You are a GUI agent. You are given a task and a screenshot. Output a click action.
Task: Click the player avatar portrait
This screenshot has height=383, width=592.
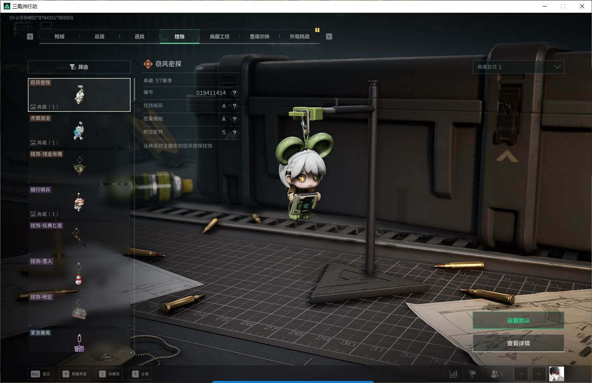point(556,374)
